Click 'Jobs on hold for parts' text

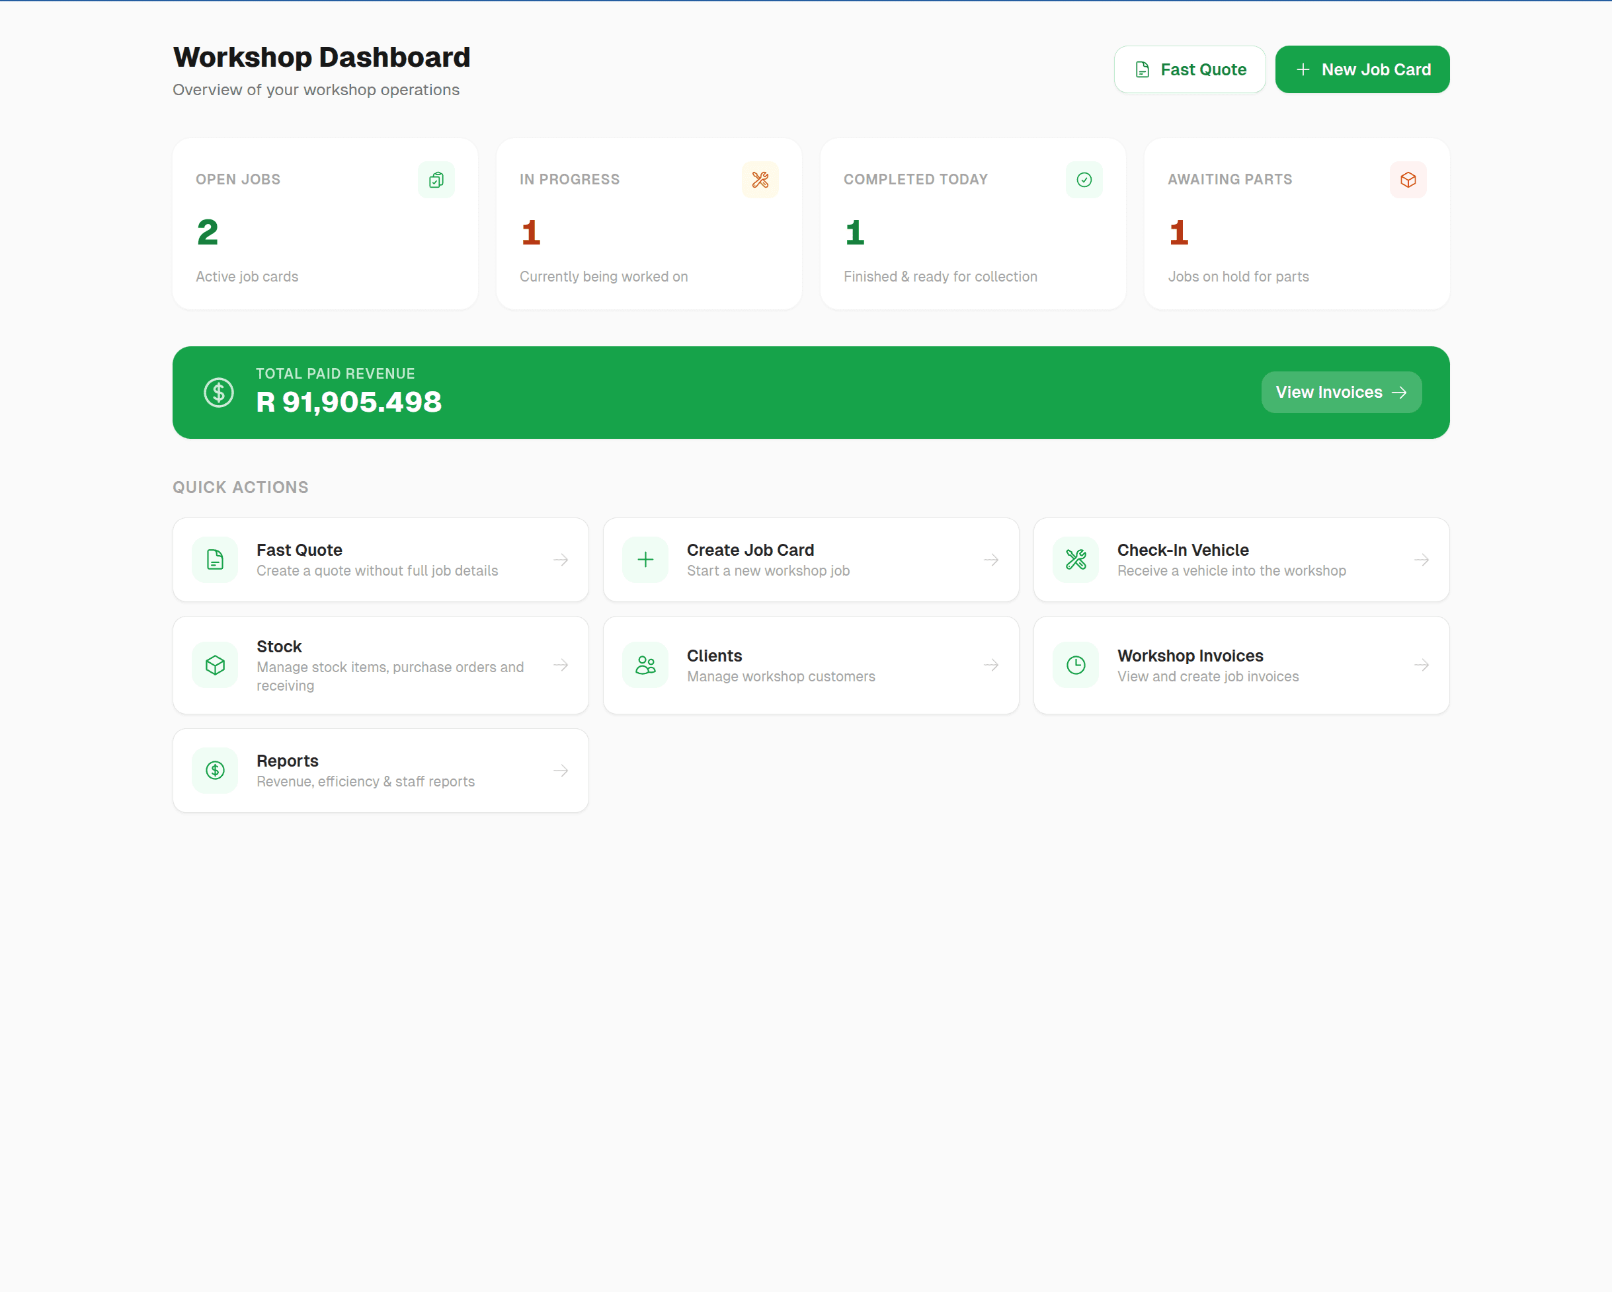pyautogui.click(x=1238, y=276)
